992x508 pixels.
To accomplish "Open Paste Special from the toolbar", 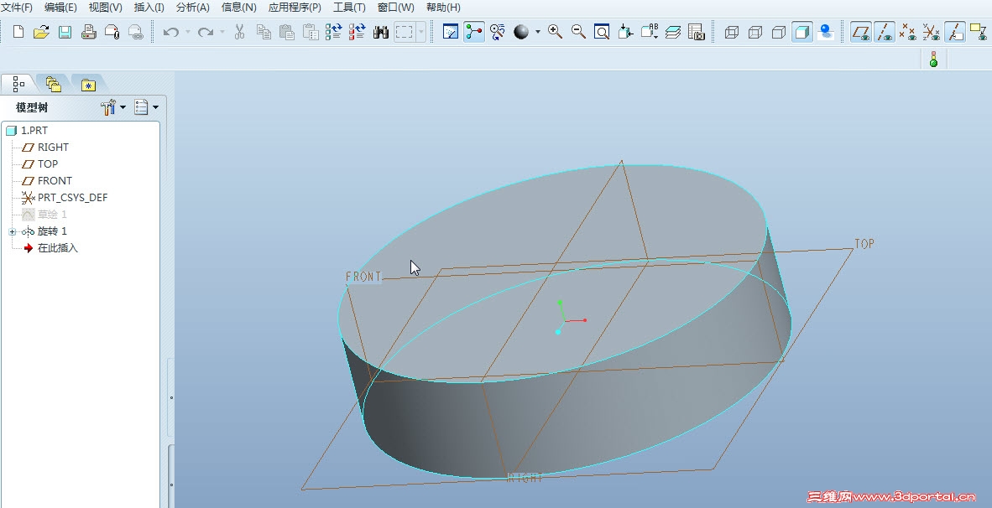I will [x=311, y=32].
